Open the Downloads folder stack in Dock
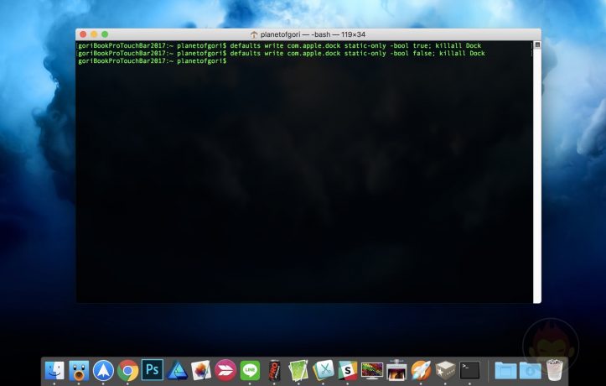 (x=531, y=371)
